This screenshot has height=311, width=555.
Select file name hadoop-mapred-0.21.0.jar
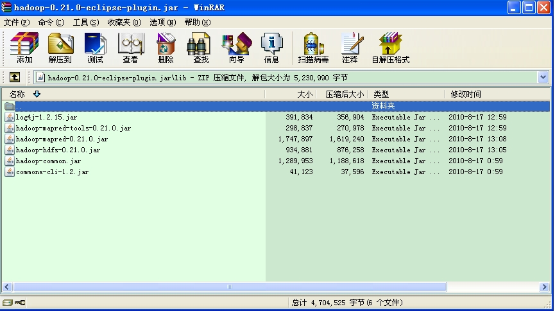tap(62, 139)
